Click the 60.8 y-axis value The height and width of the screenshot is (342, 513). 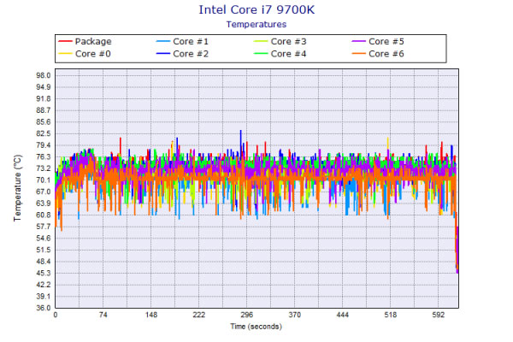pyautogui.click(x=44, y=215)
